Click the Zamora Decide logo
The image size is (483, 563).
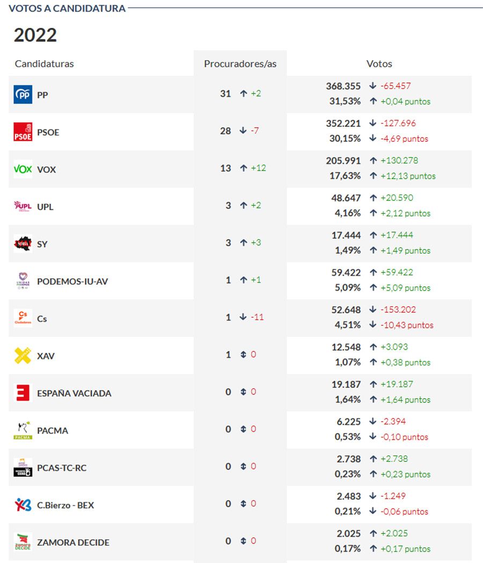[x=23, y=542]
